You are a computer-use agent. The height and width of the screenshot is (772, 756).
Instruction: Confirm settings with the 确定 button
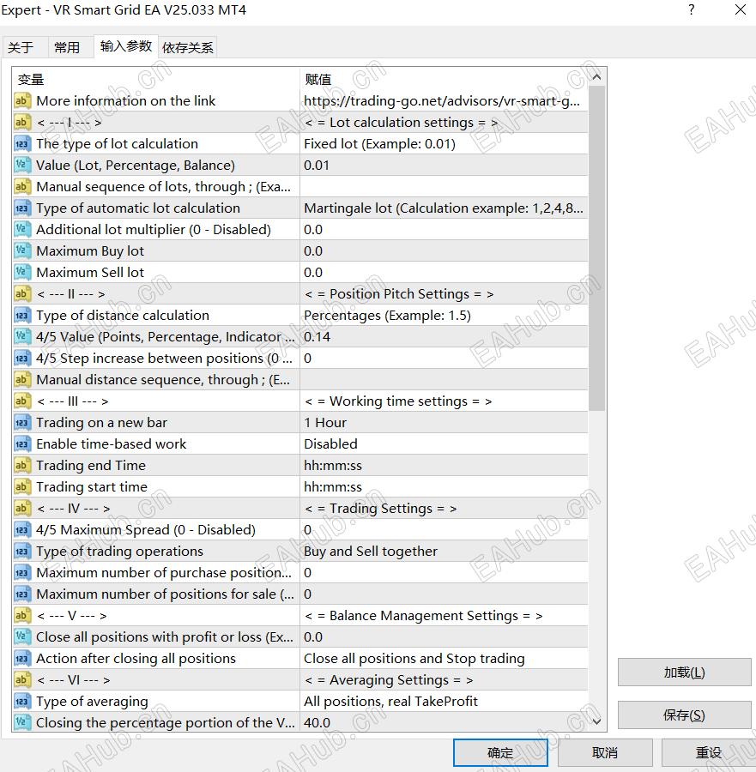pos(500,752)
